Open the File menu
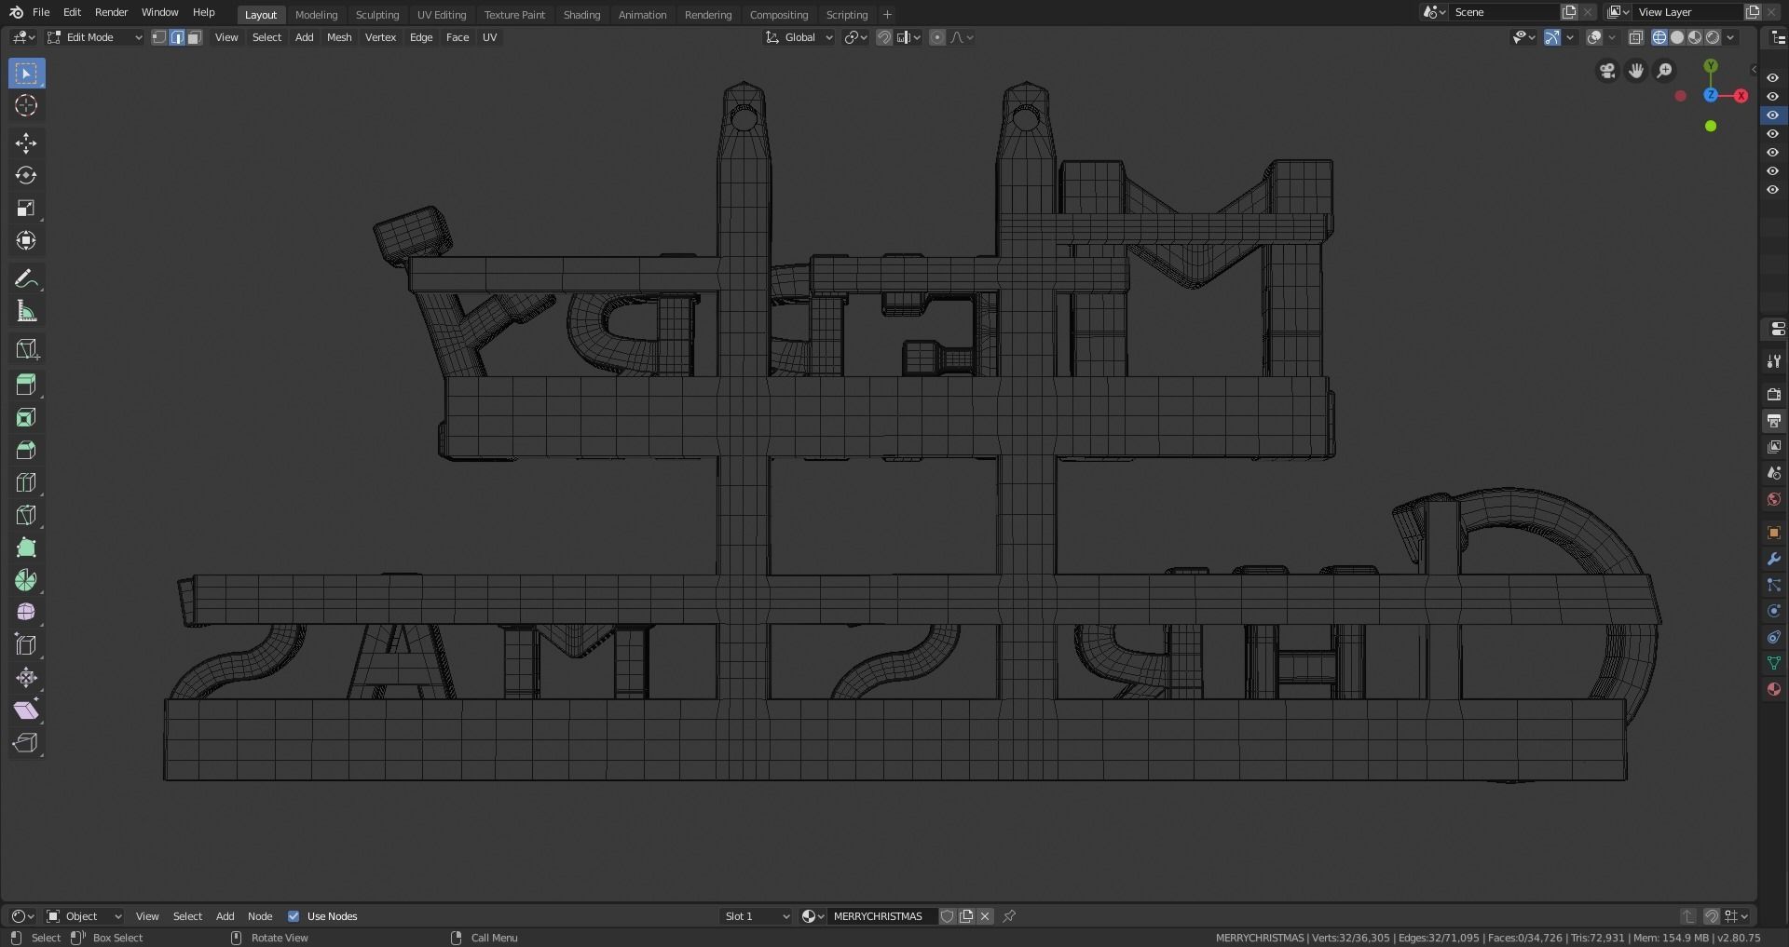The image size is (1789, 947). point(41,12)
